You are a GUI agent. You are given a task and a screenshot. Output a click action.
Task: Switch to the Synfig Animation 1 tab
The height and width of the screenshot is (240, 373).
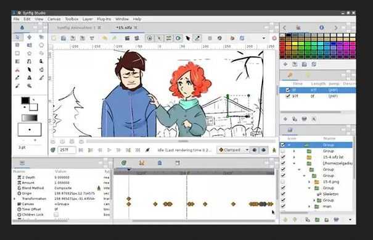tap(76, 28)
